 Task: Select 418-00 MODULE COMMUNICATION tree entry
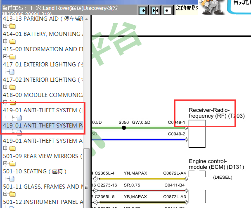(x=43, y=95)
